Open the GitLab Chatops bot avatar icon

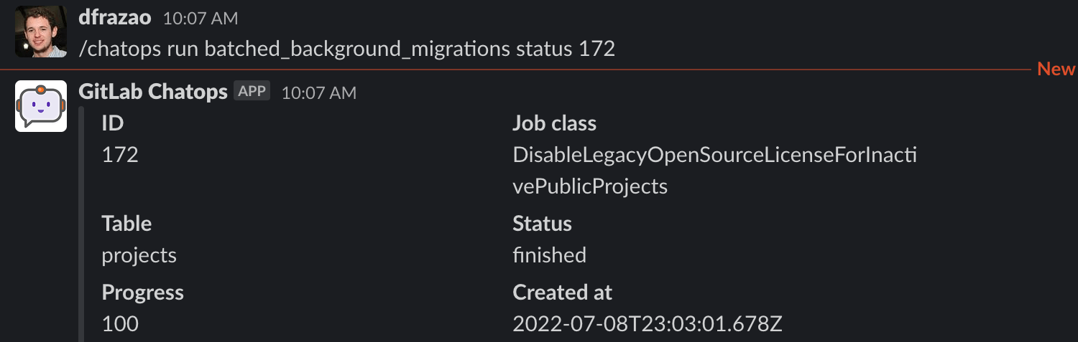click(x=40, y=106)
